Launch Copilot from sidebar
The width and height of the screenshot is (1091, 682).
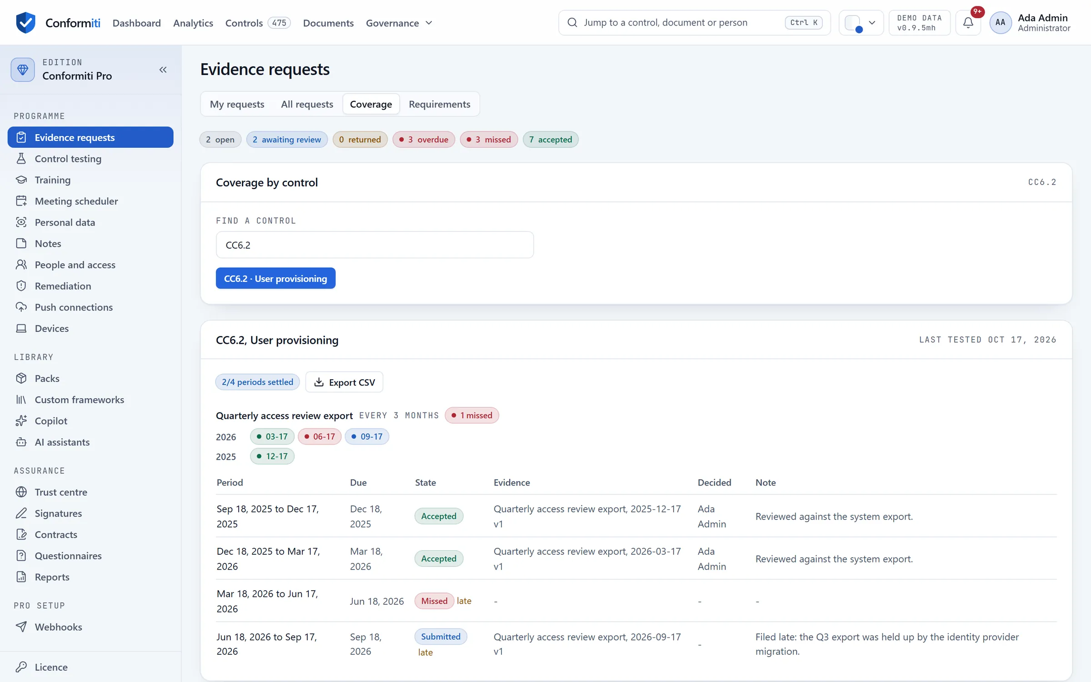point(90,421)
